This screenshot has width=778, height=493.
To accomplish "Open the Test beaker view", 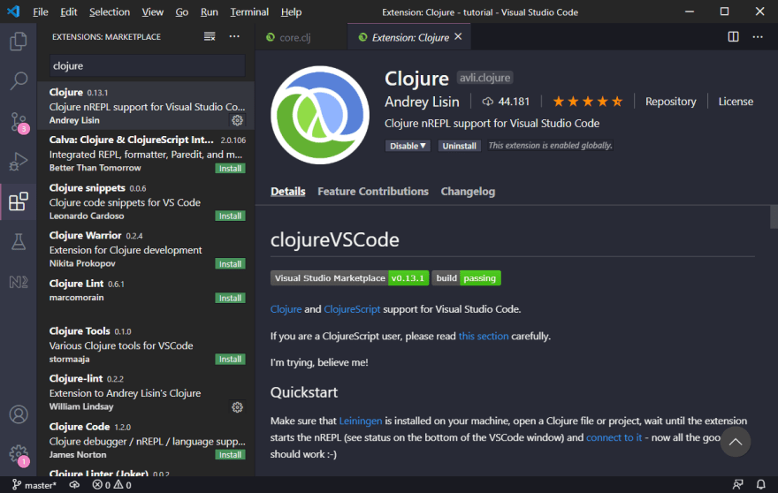I will click(19, 241).
